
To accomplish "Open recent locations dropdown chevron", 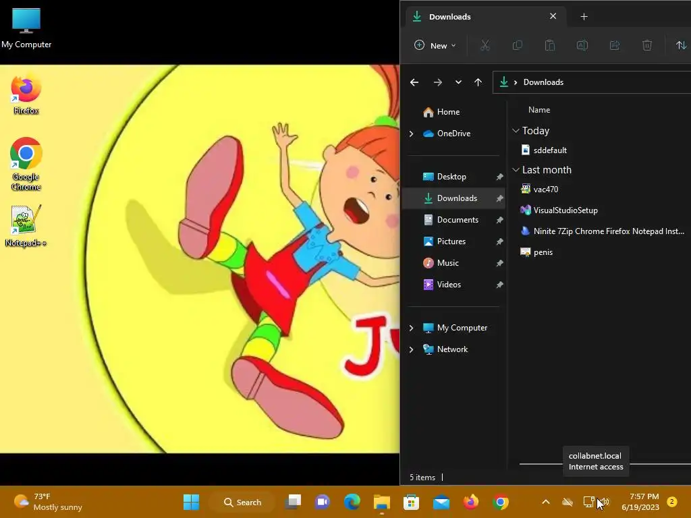I will [458, 82].
